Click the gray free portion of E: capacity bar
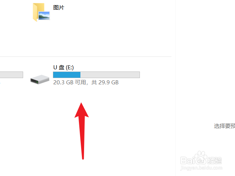 click(110, 75)
